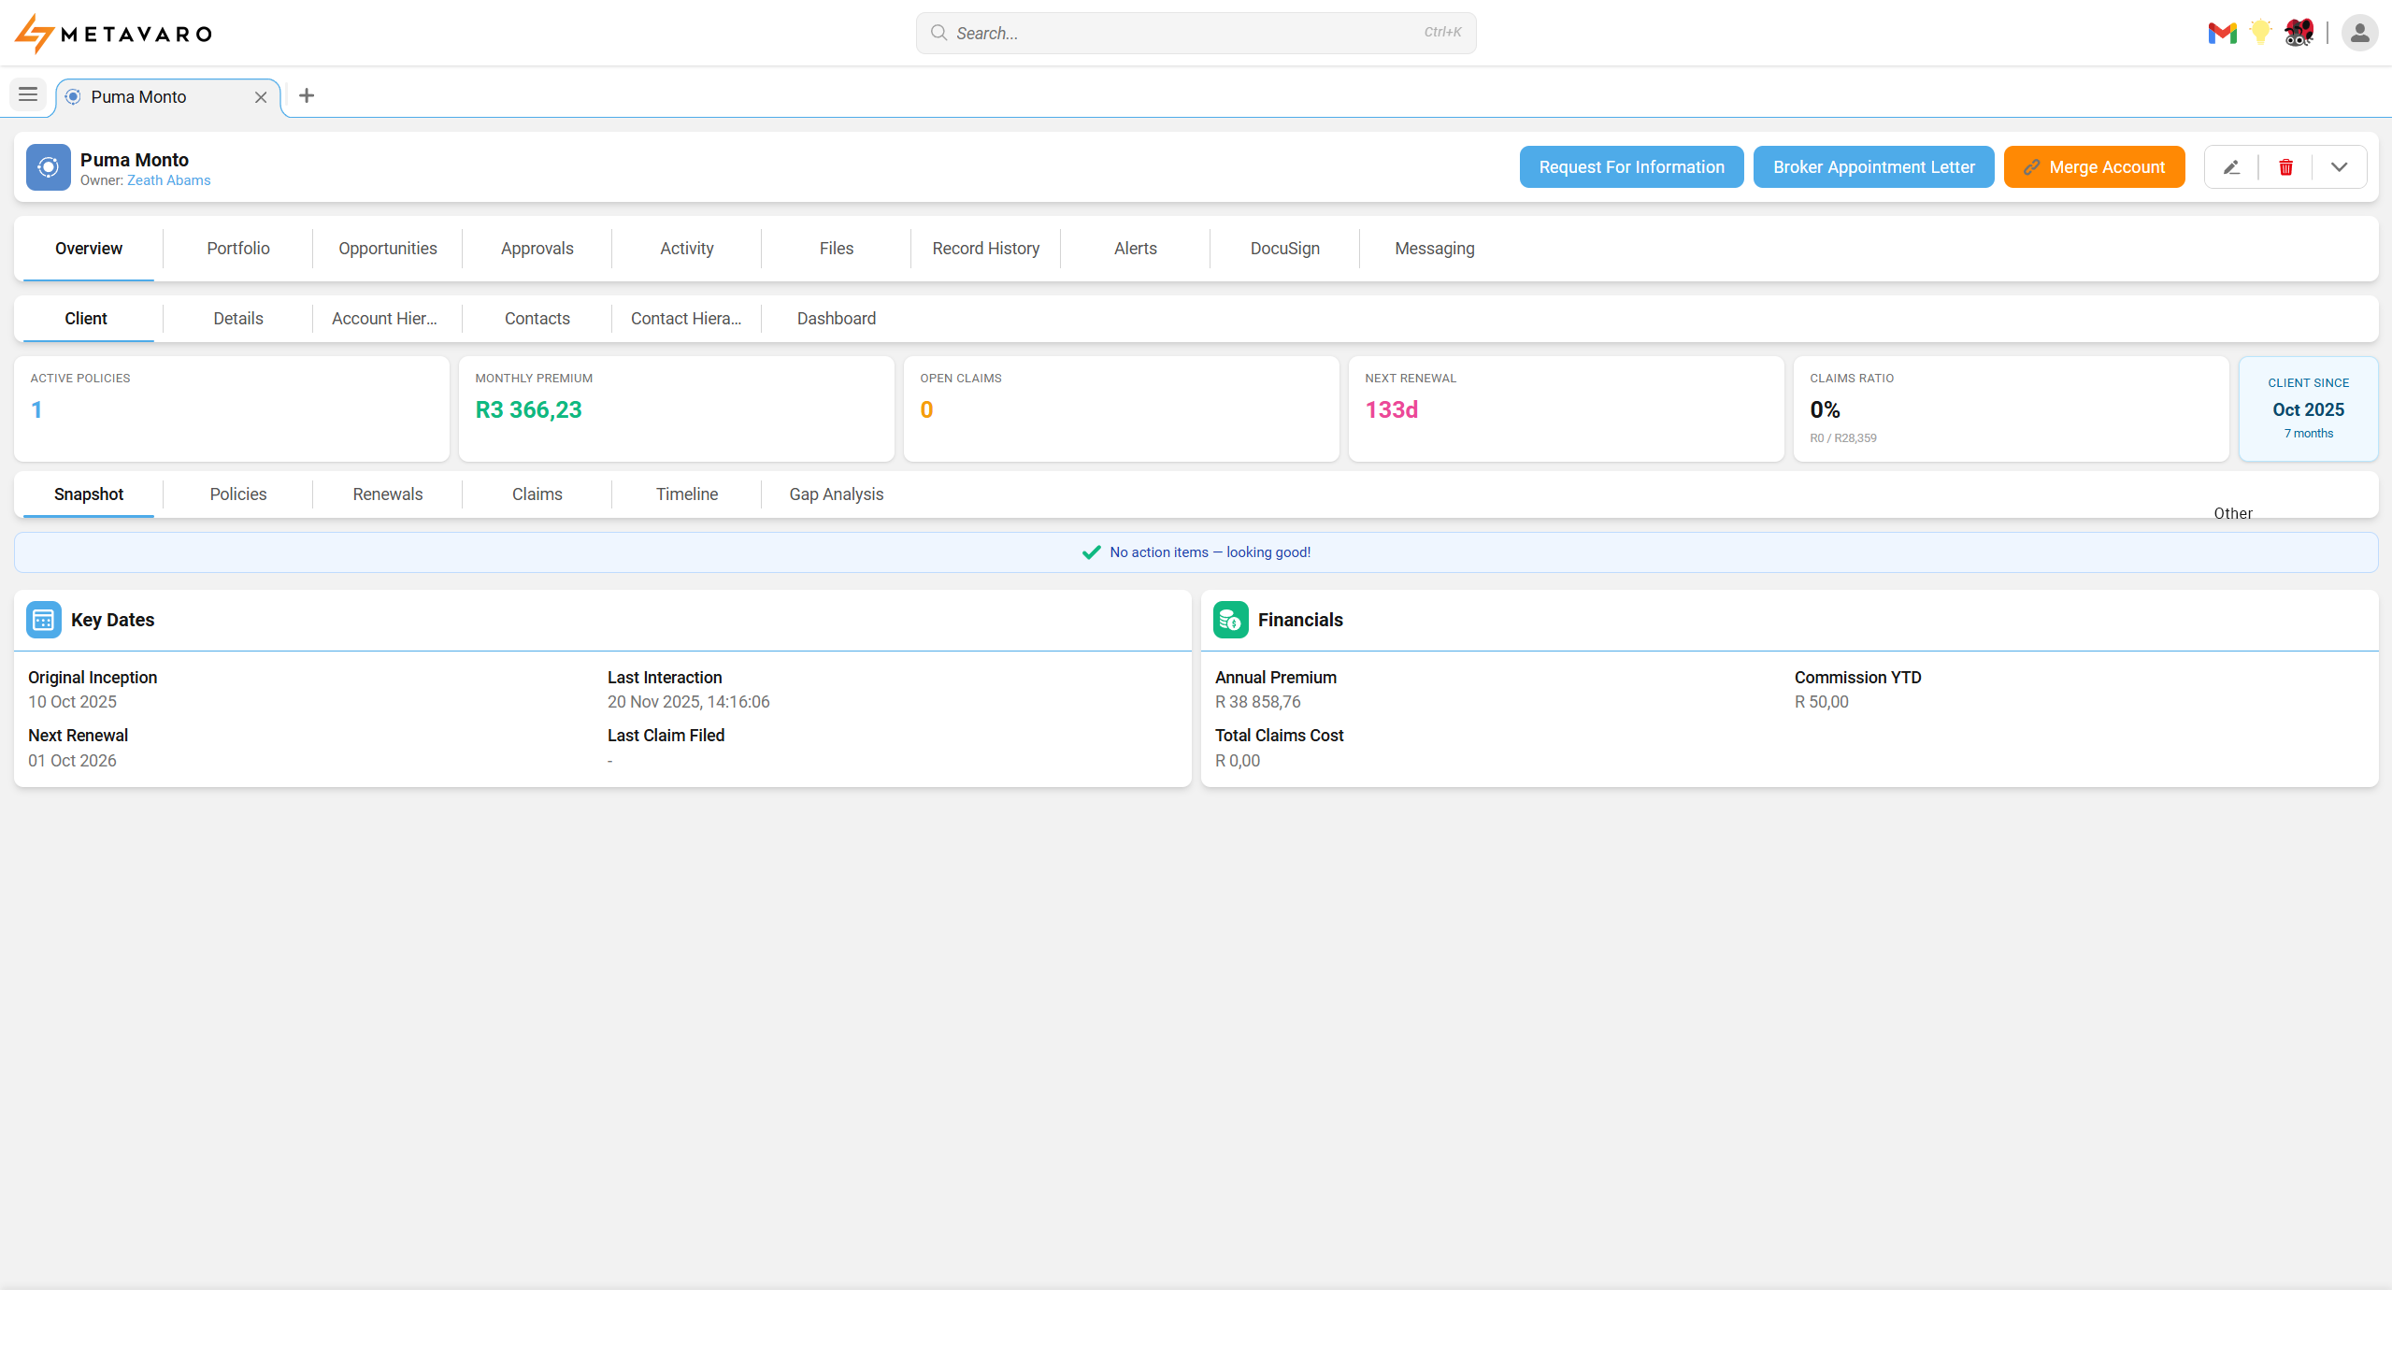Add a new tab with plus icon
The image size is (2392, 1346).
tap(307, 95)
